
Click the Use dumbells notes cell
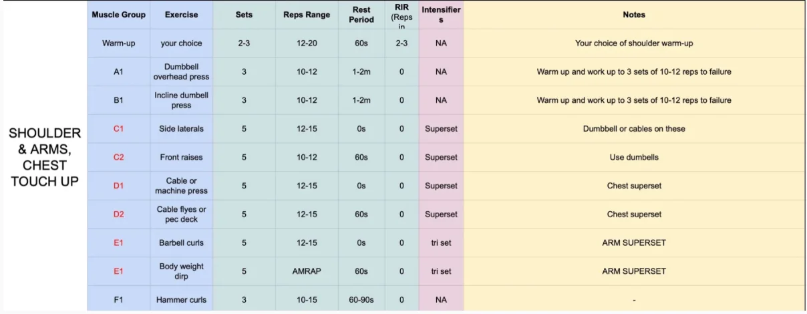click(633, 157)
